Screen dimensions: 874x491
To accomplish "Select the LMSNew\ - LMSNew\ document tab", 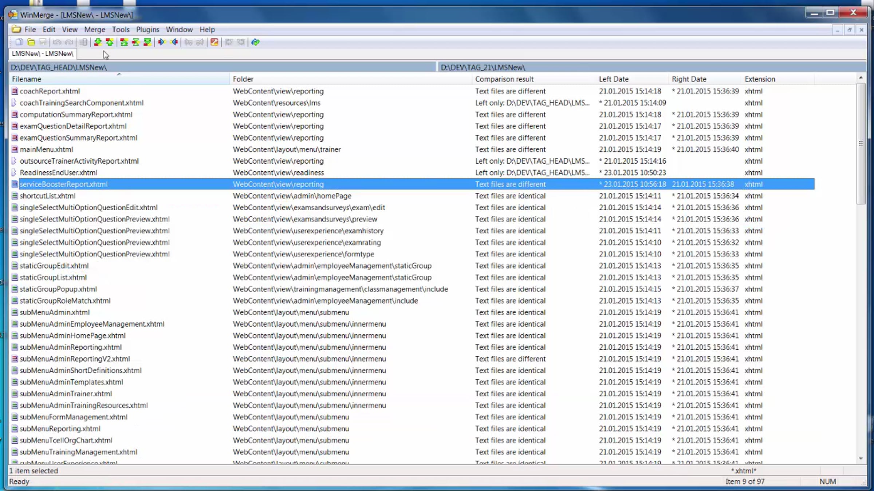I will pyautogui.click(x=43, y=54).
